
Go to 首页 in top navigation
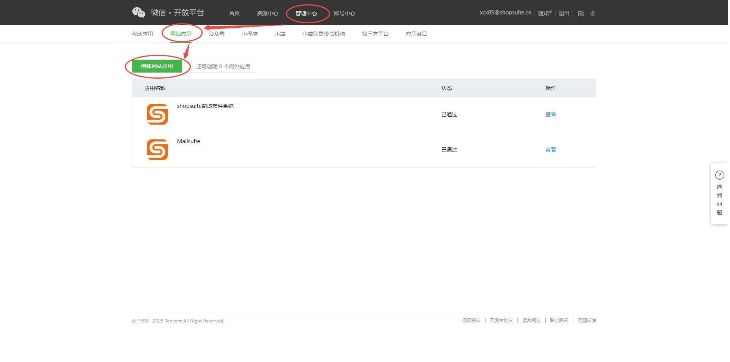tap(234, 13)
